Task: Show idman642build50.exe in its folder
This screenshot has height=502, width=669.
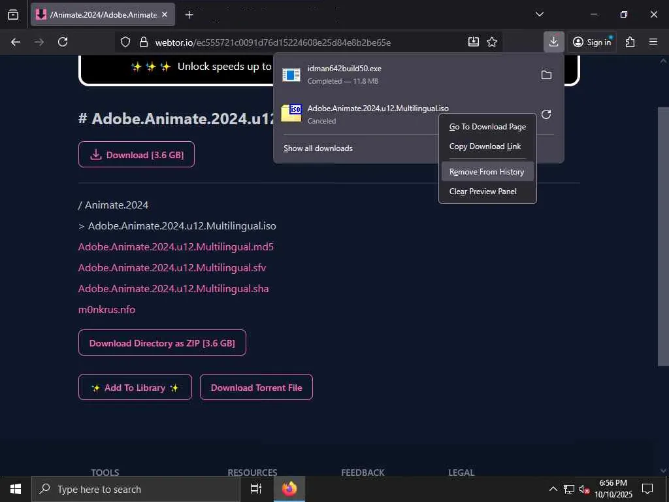Action: (546, 75)
